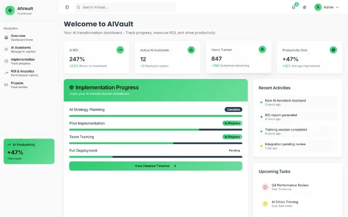This screenshot has width=348, height=217.
Task: Click Pilot Implementation In Progress badge
Action: [232, 123]
